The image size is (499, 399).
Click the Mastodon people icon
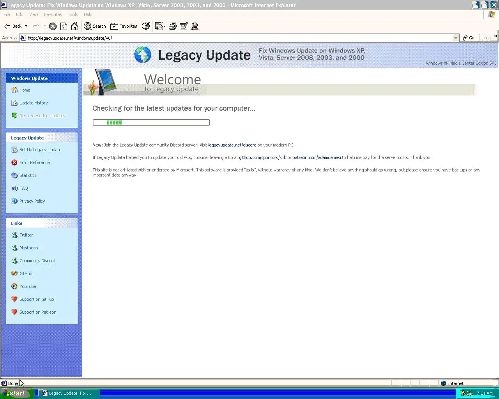[14, 248]
